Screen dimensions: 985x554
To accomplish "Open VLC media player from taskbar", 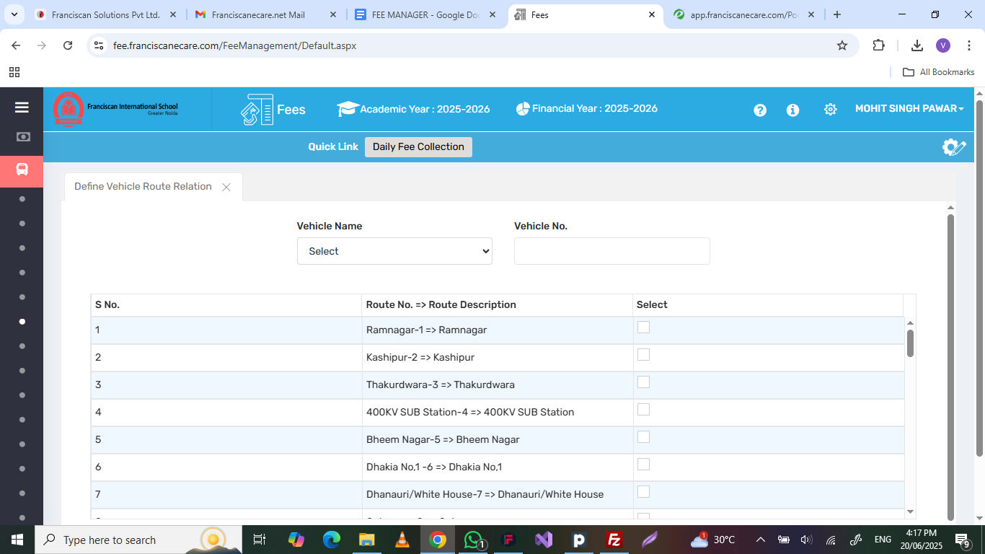I will pyautogui.click(x=402, y=540).
